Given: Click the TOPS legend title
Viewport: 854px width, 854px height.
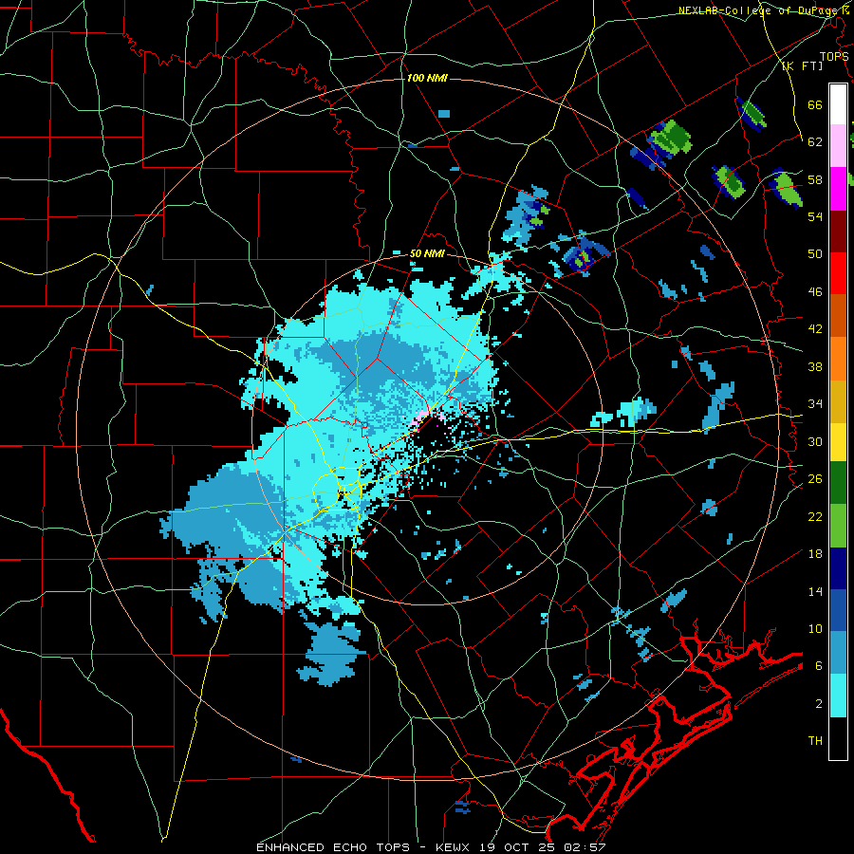Looking at the screenshot, I should (x=834, y=57).
